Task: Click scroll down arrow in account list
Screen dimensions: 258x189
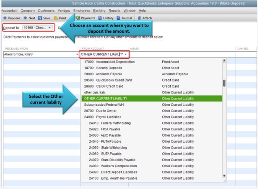Action: point(224,176)
